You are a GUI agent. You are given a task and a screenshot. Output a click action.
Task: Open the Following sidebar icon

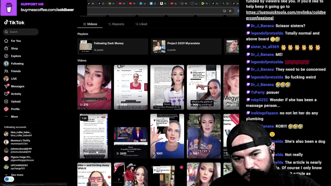tap(6, 64)
